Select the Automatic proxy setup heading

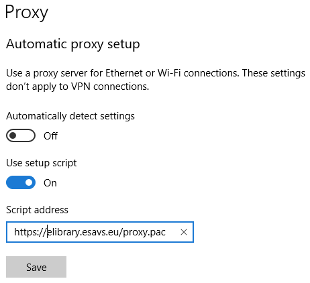[x=73, y=44]
